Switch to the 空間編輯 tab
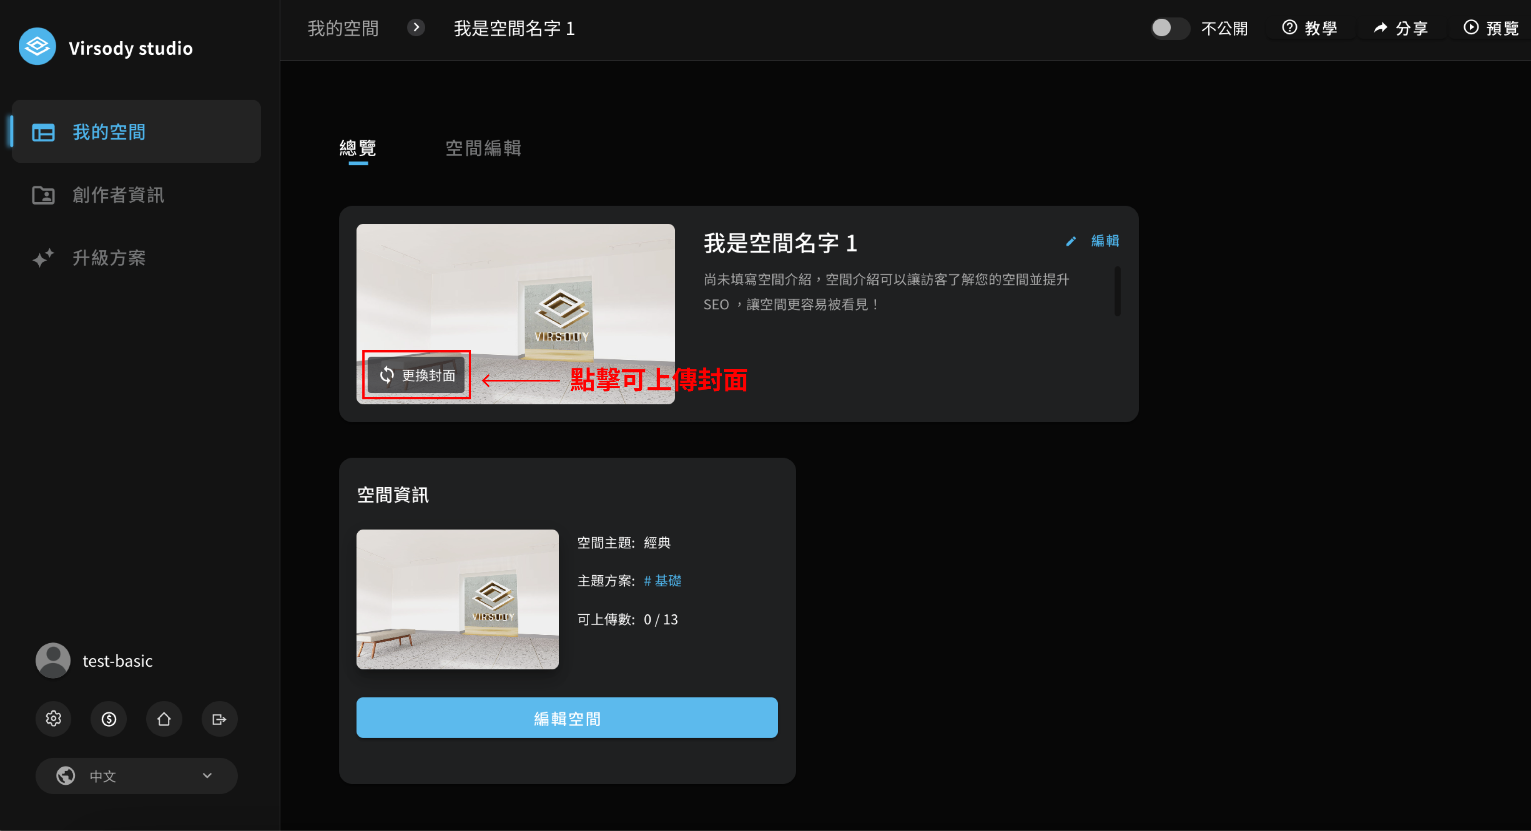 point(483,148)
